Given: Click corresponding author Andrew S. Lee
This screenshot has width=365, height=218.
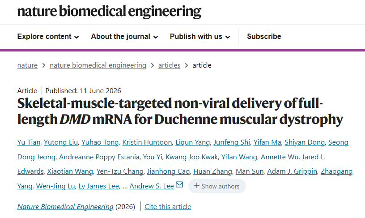Looking at the screenshot, I should (152, 186).
